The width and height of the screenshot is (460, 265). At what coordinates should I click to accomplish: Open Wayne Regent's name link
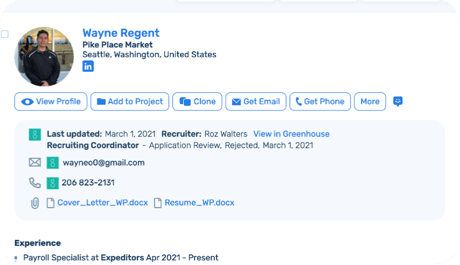coord(121,33)
